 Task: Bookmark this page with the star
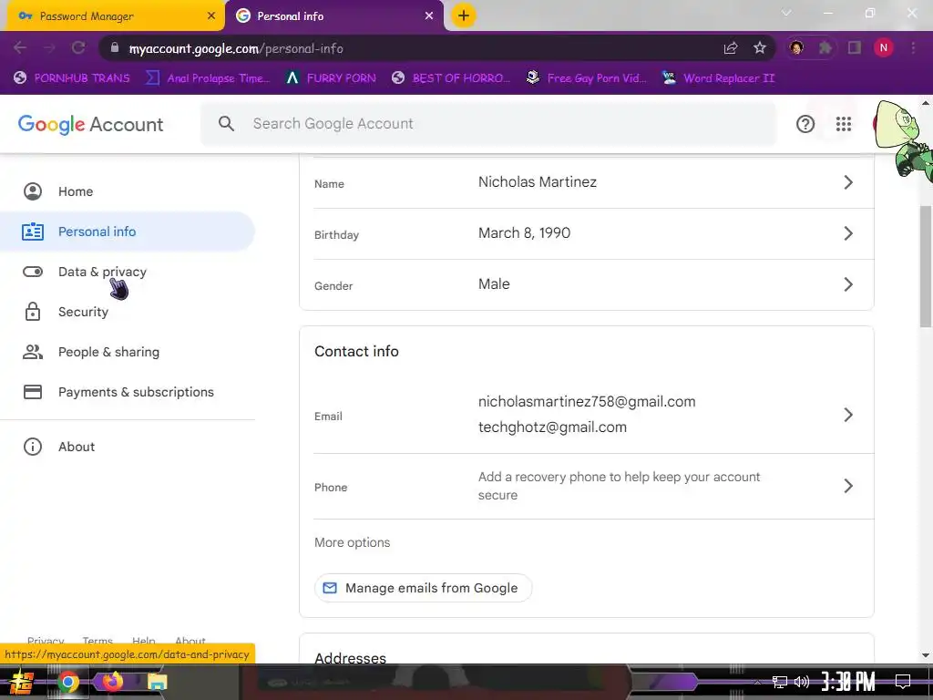760,48
